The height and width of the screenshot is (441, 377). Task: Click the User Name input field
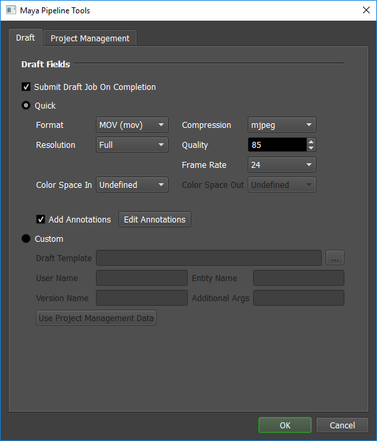click(142, 278)
